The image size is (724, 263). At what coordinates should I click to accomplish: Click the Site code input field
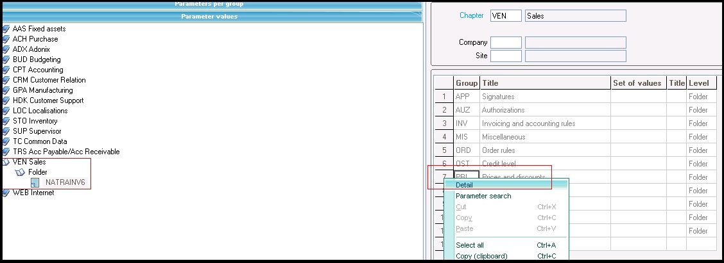tap(506, 56)
